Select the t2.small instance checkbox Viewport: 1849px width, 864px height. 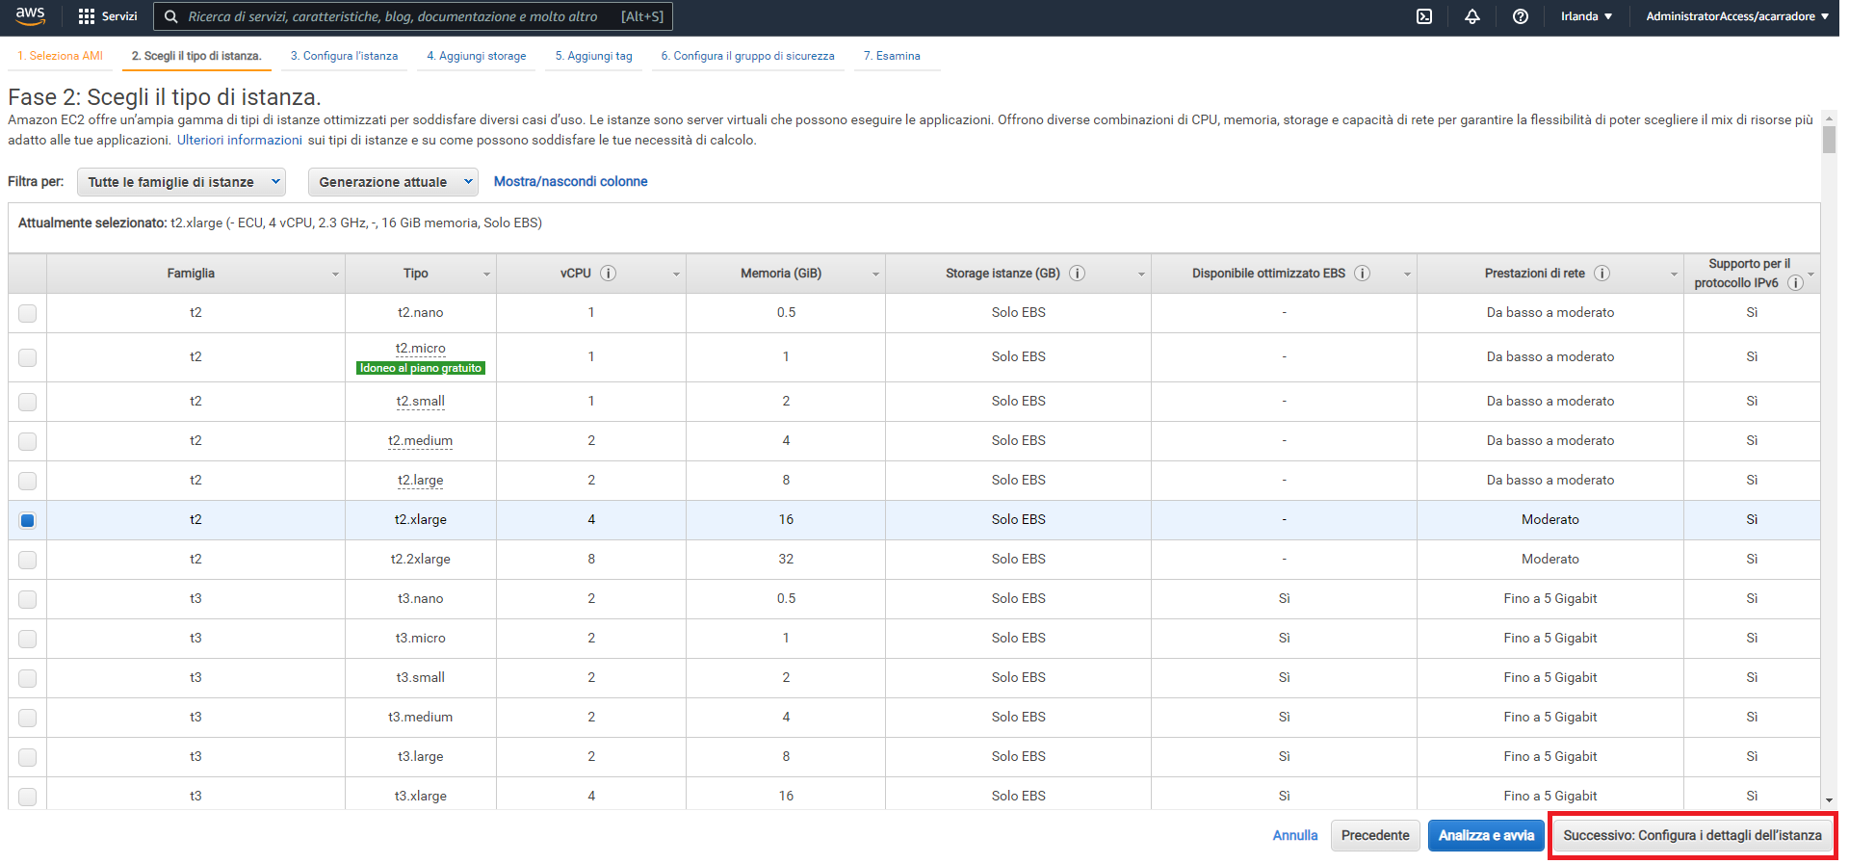(28, 402)
